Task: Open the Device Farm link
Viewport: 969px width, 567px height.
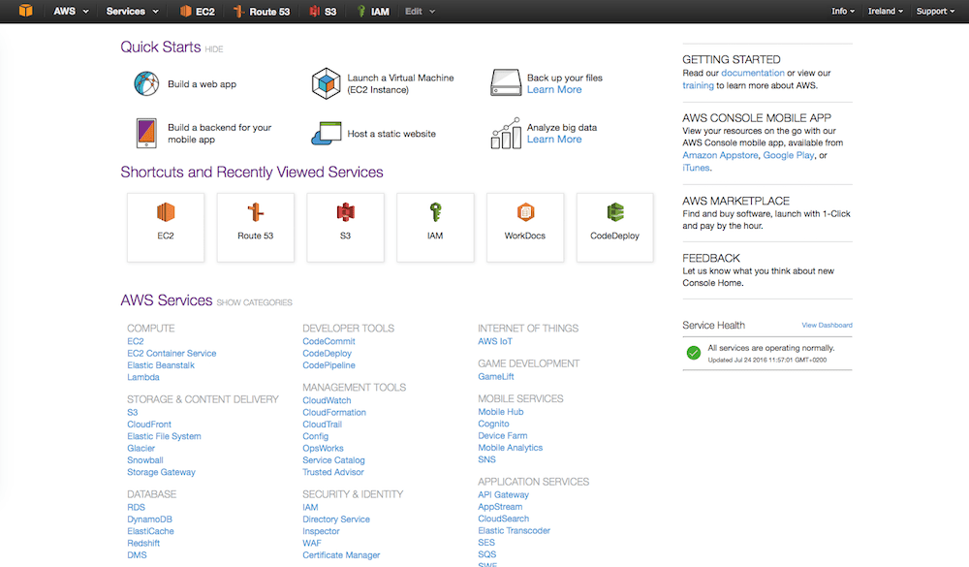Action: pyautogui.click(x=502, y=435)
